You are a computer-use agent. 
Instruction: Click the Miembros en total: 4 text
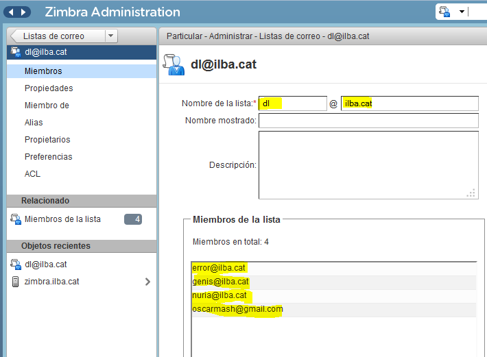click(x=230, y=242)
